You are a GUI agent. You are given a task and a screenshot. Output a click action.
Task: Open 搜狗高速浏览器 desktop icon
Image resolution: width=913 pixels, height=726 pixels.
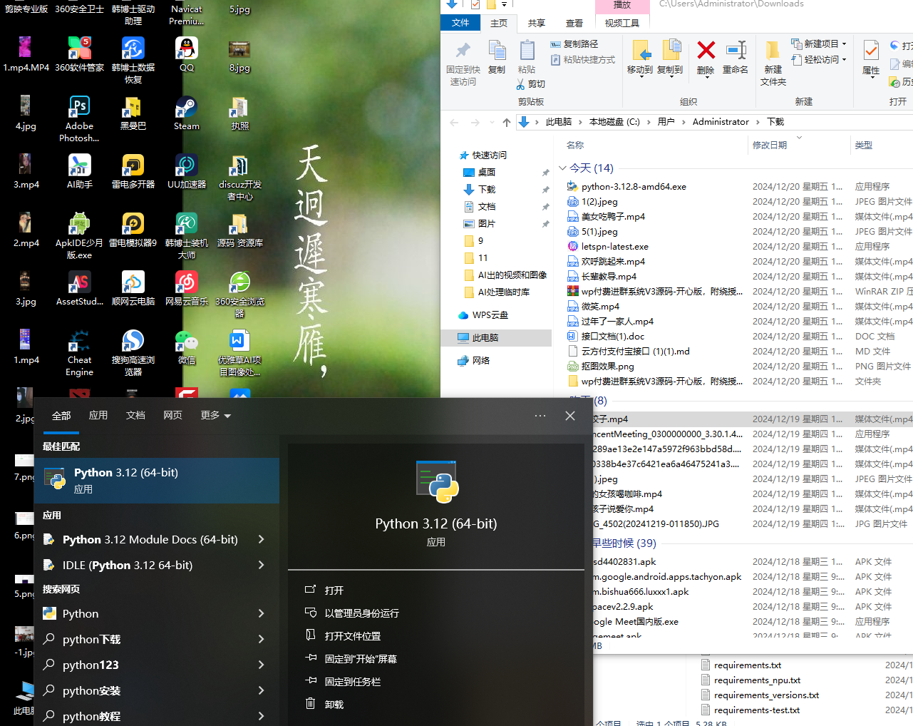click(x=133, y=353)
